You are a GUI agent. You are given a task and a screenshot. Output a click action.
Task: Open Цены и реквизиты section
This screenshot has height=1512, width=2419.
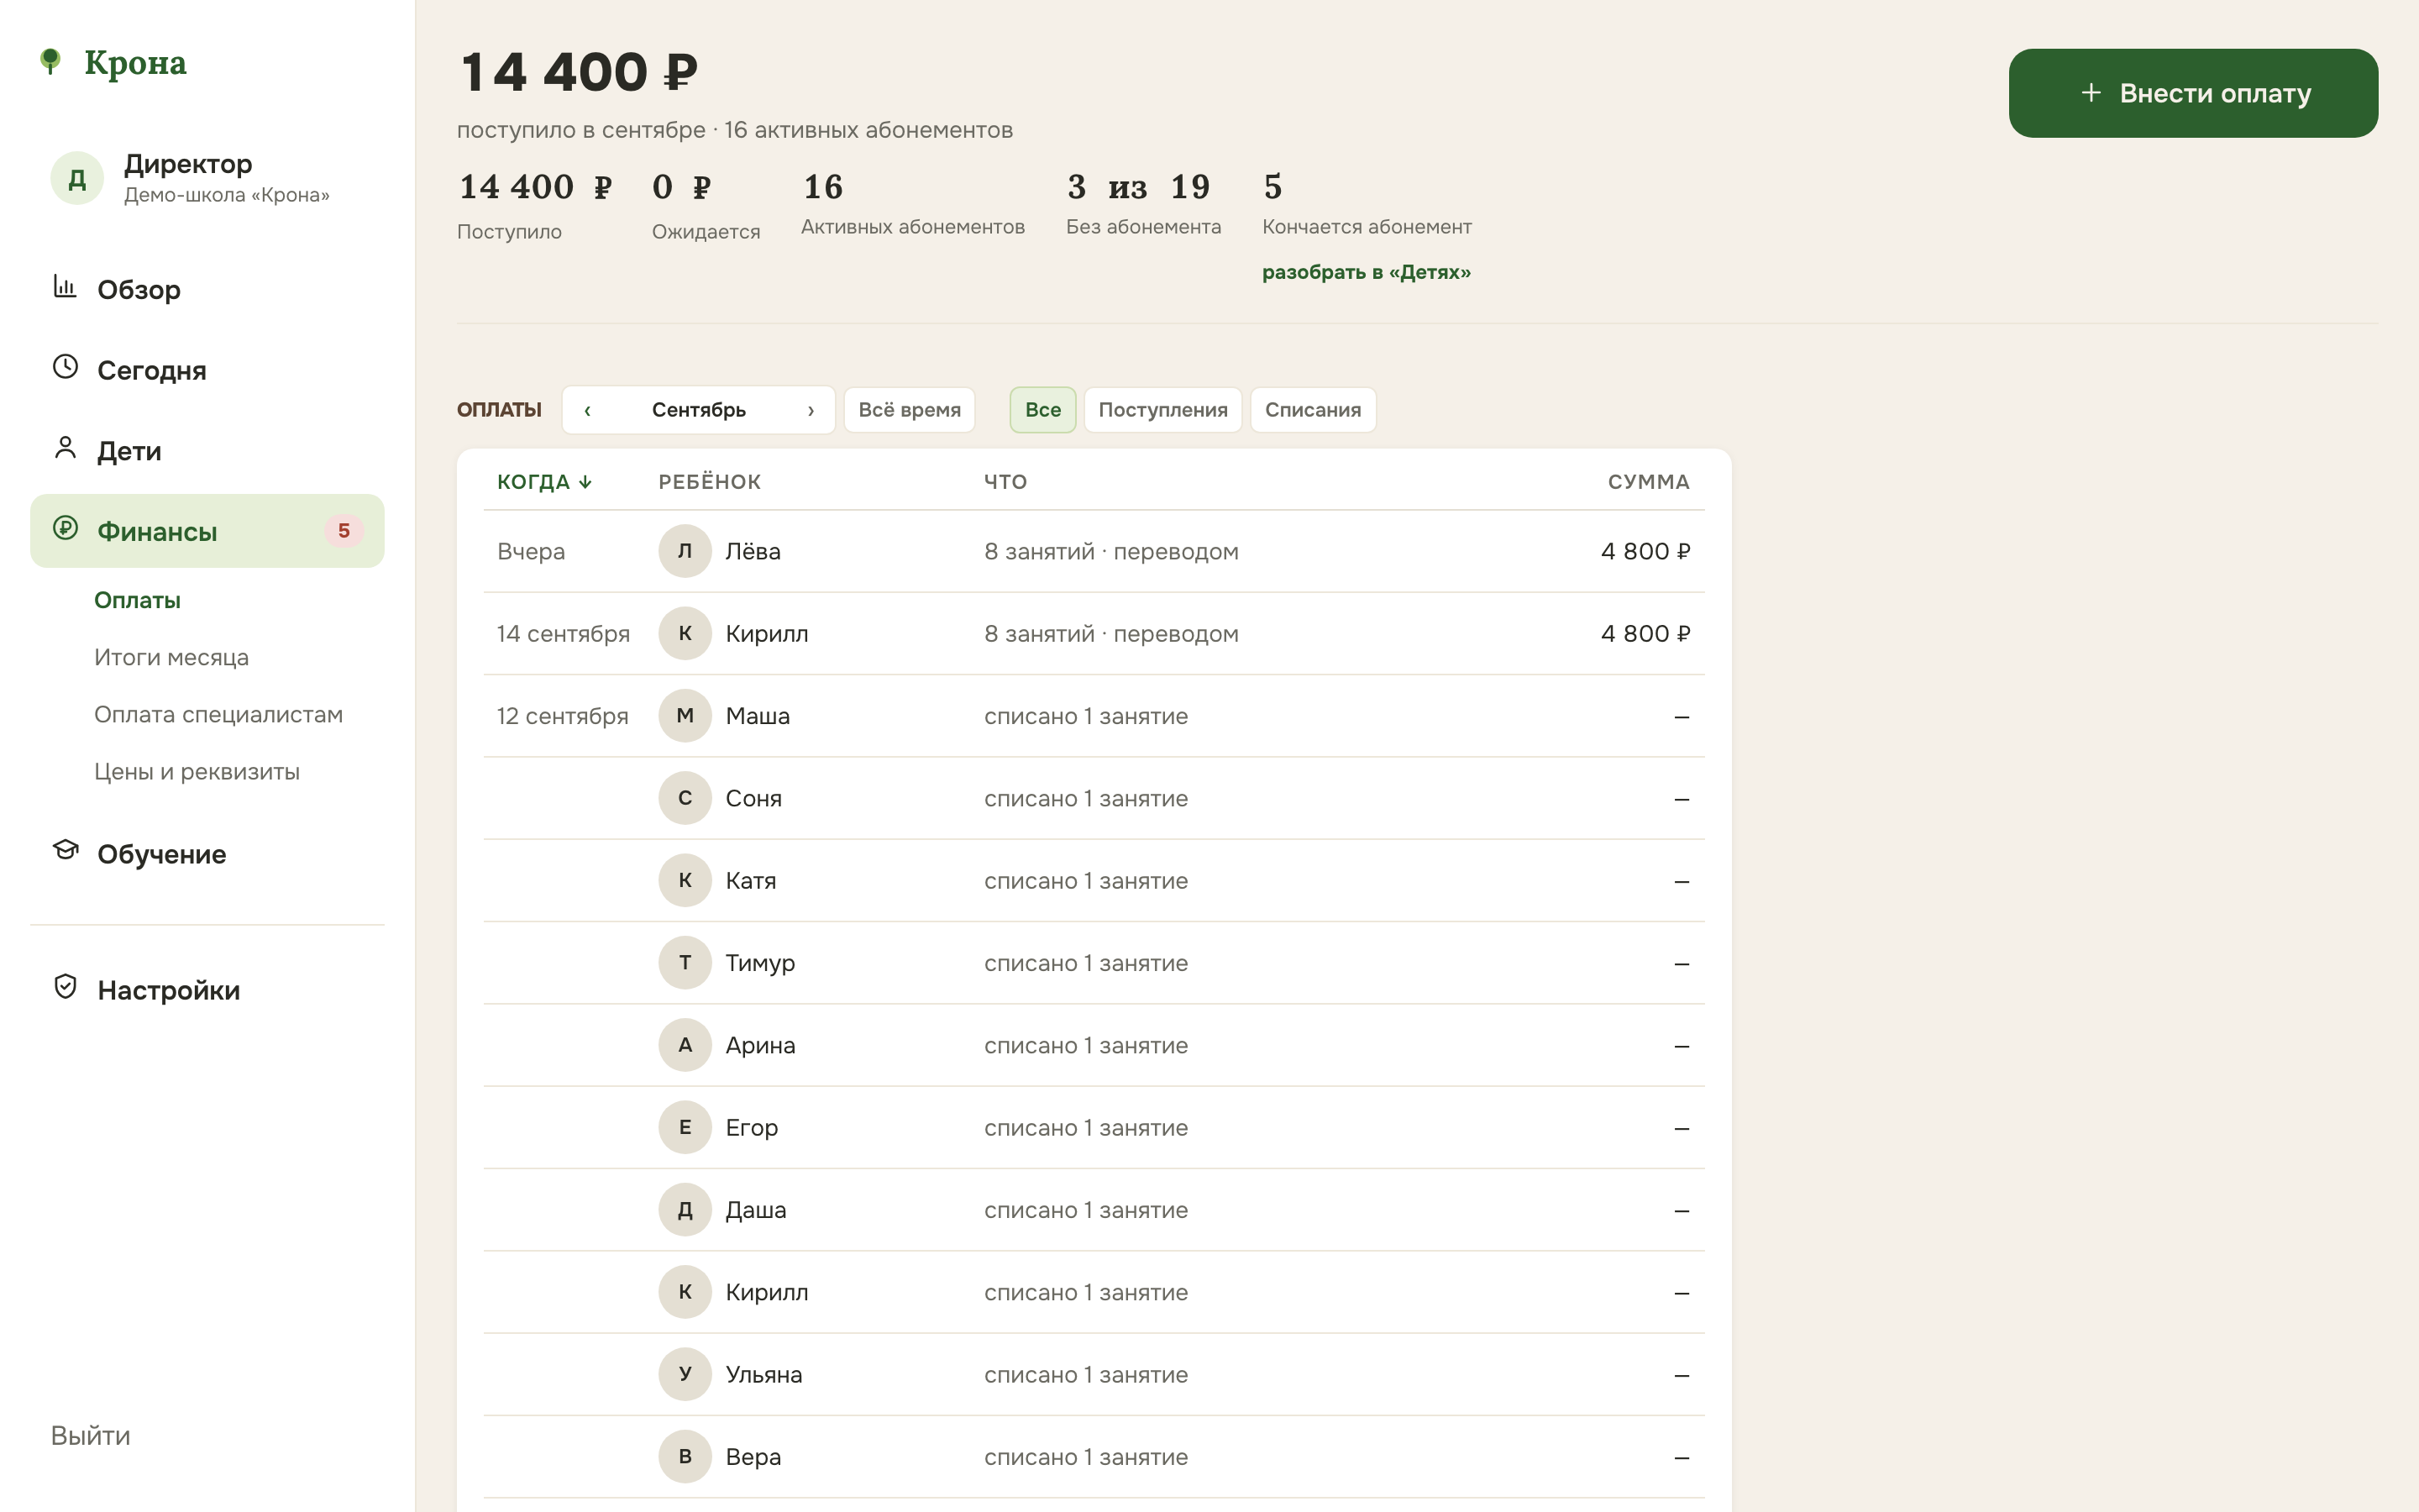(197, 771)
